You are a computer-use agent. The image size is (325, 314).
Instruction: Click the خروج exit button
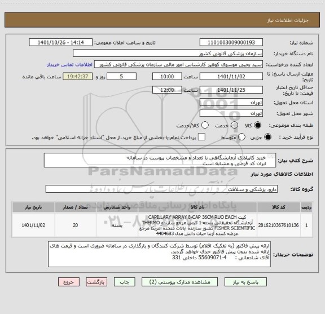tap(69, 282)
